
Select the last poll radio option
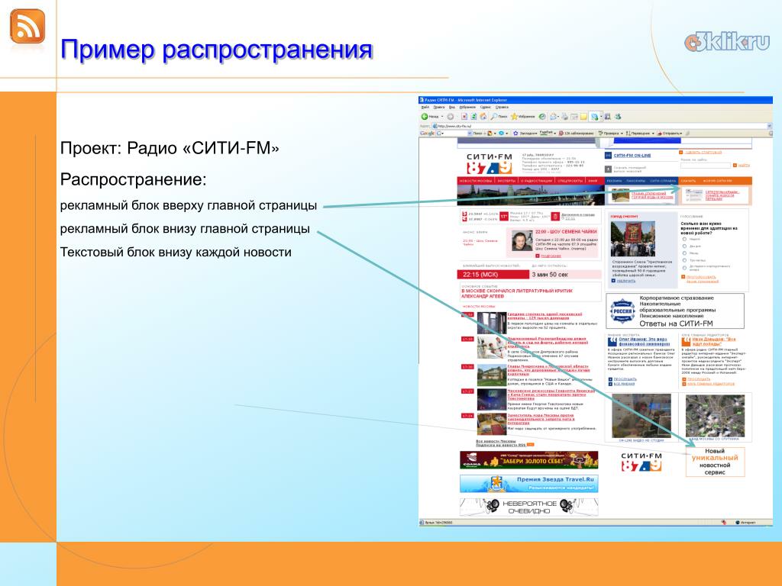(684, 268)
